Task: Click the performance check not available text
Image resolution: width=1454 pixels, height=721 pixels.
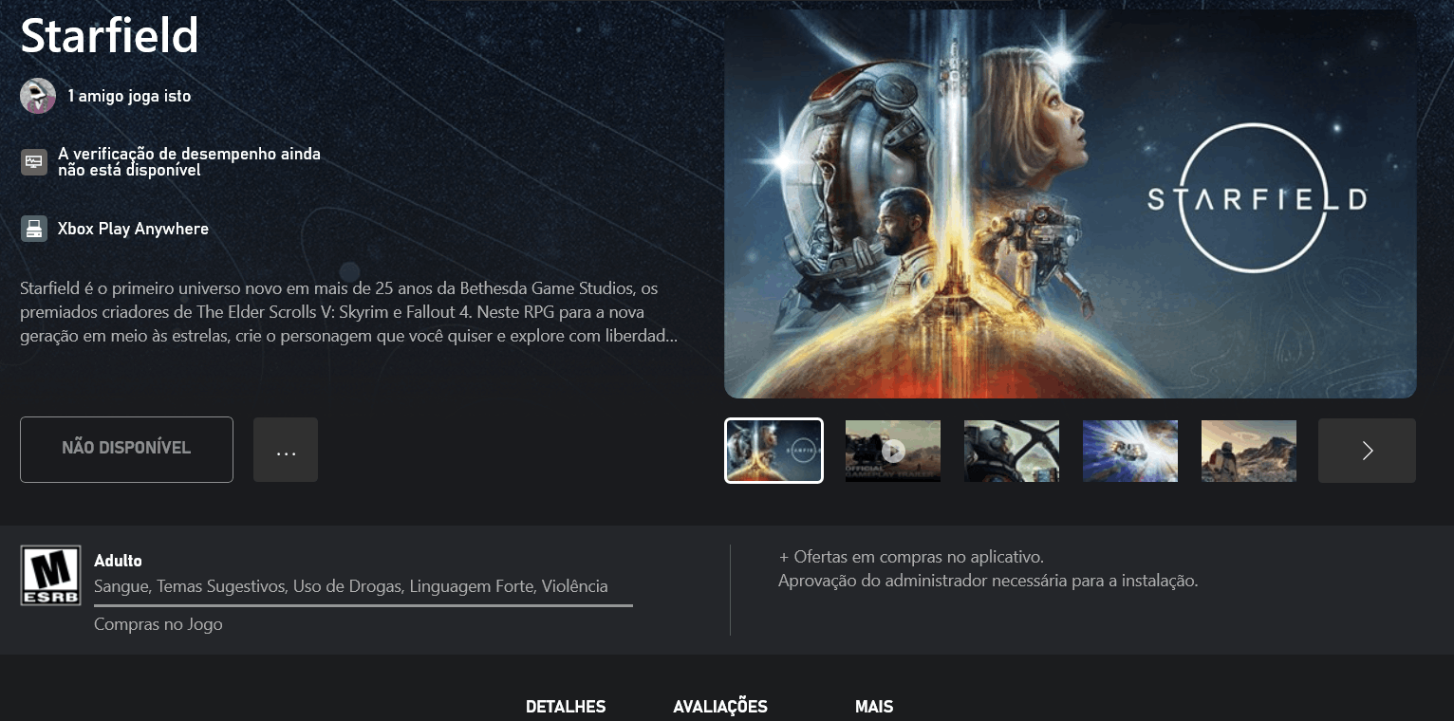Action: coord(189,161)
